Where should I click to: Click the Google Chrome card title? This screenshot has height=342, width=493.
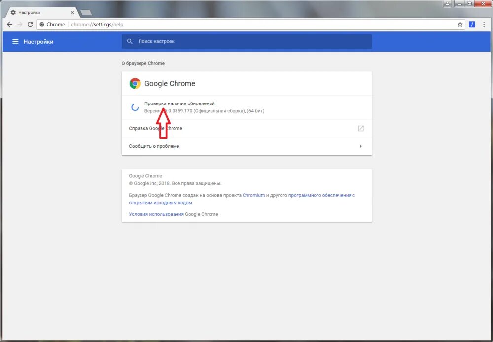click(x=170, y=84)
